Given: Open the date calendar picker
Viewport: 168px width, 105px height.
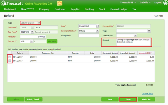Looking at the screenshot, I should coord(97,26).
